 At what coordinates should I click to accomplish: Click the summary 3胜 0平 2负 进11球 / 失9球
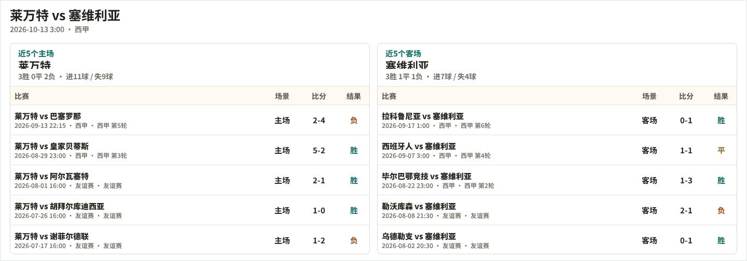[65, 77]
